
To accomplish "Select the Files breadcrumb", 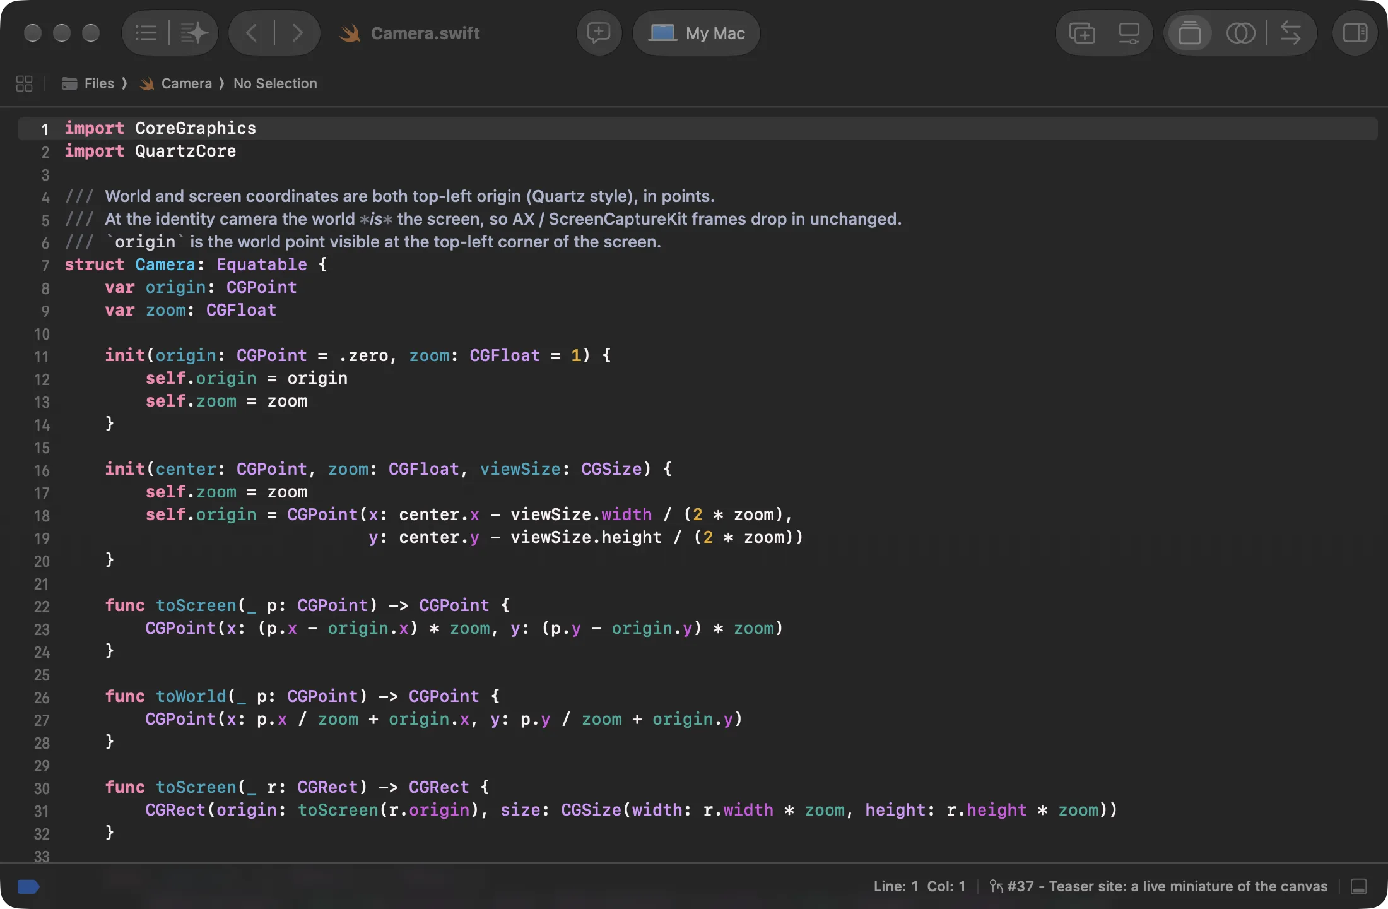I will [99, 83].
